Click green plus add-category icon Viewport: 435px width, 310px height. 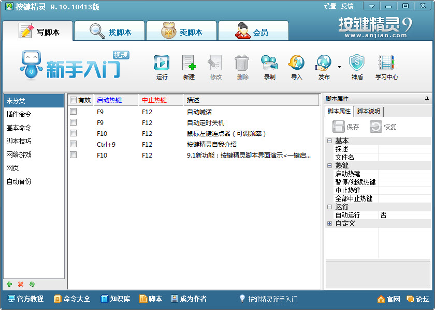click(9, 284)
